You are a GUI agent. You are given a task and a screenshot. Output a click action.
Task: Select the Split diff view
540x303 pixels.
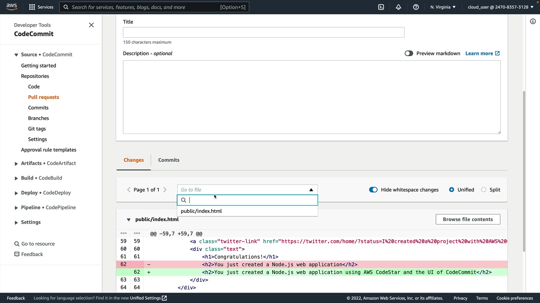pyautogui.click(x=483, y=190)
